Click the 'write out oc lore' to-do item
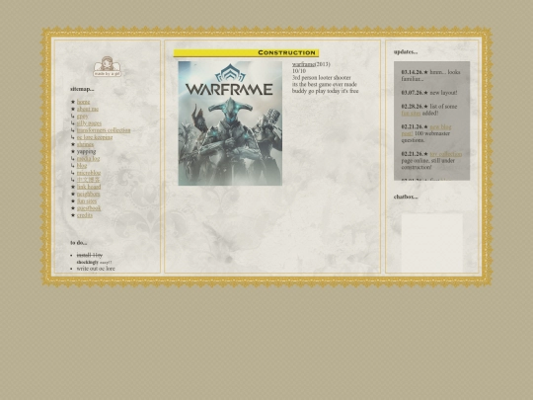This screenshot has height=400, width=533. coord(96,269)
